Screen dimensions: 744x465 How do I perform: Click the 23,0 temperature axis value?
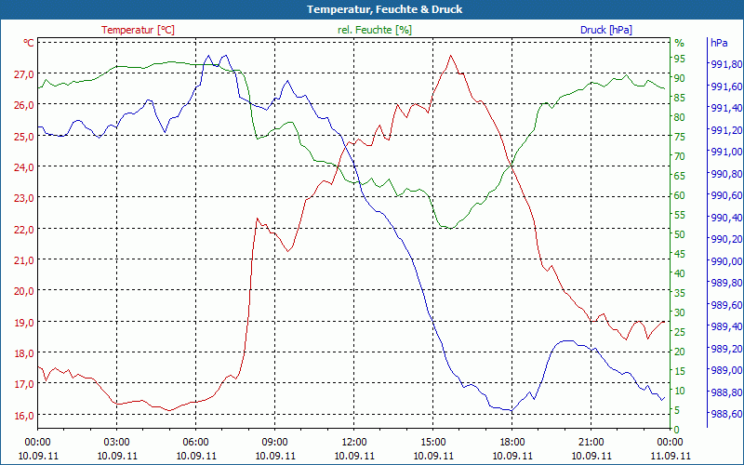coord(26,198)
